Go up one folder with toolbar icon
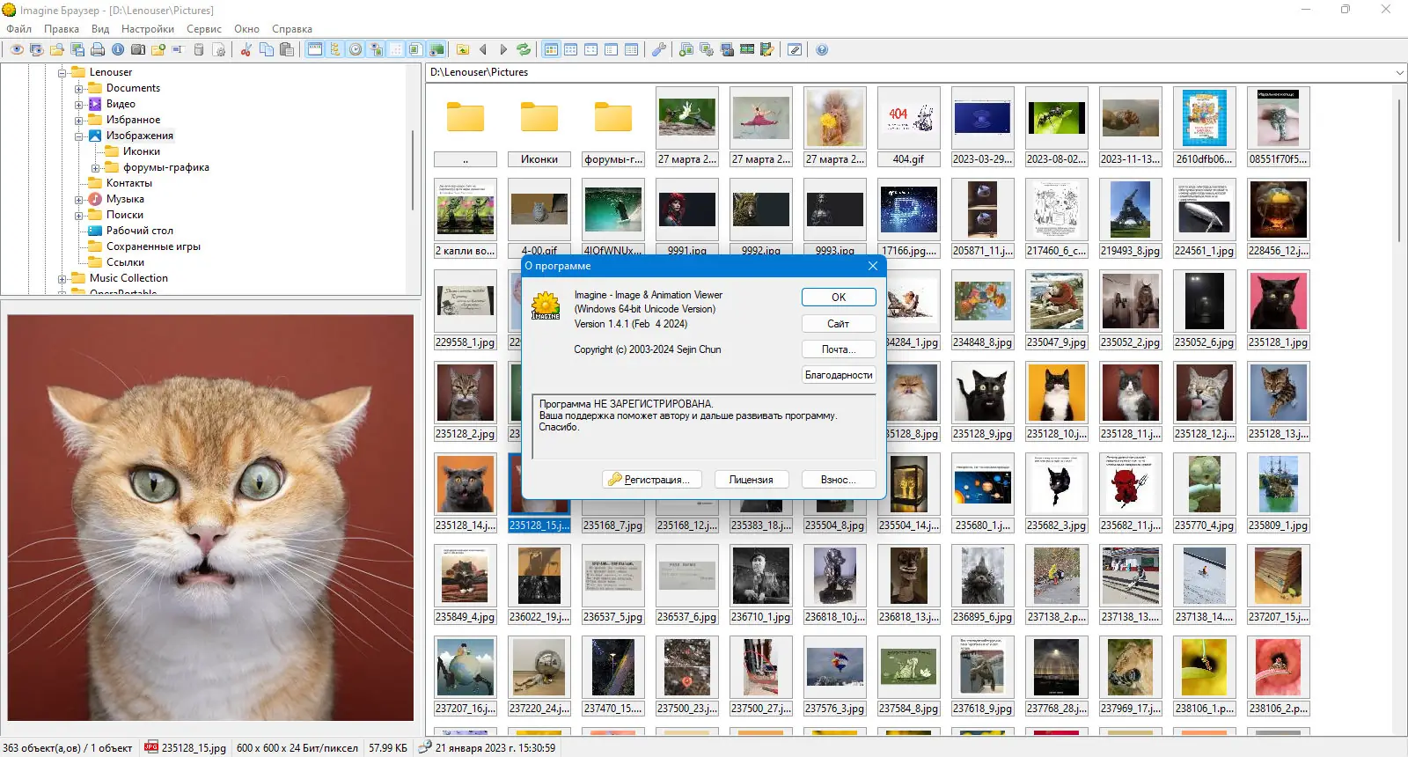 (x=463, y=49)
